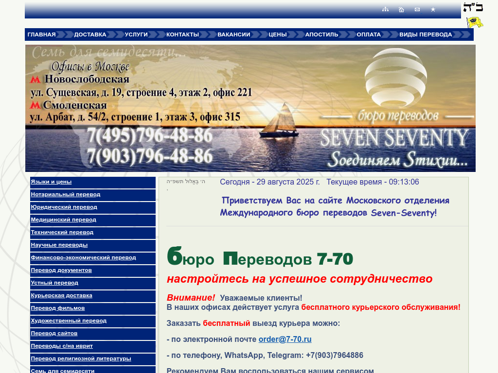Open the Финансово-экономический перевод link
Image resolution: width=498 pixels, height=373 pixels.
(83, 258)
